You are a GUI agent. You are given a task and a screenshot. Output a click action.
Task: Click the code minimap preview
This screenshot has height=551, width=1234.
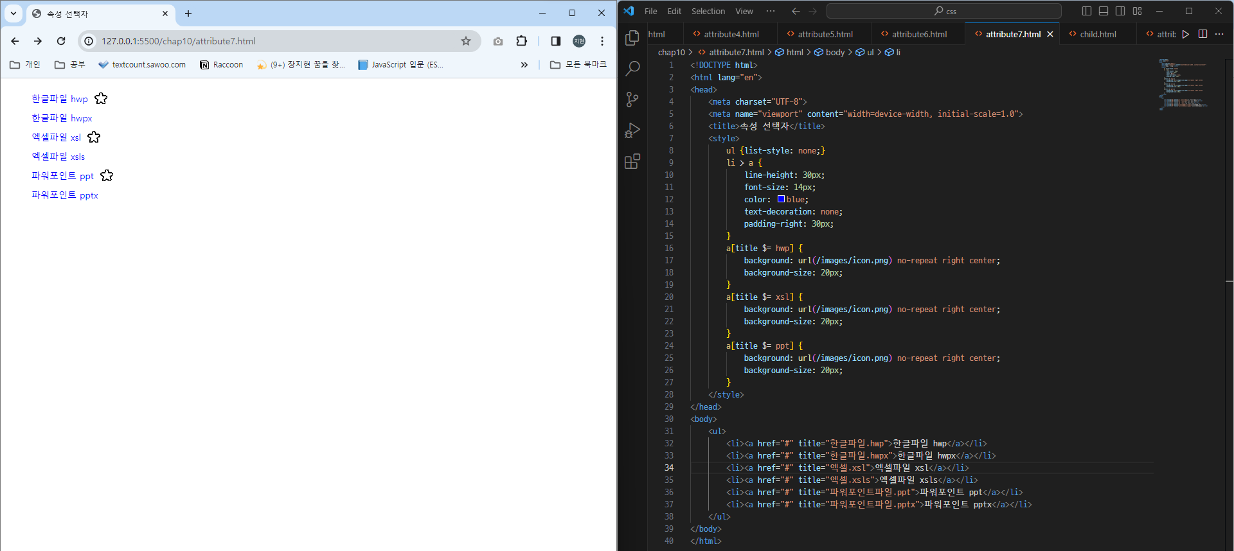[x=1183, y=83]
